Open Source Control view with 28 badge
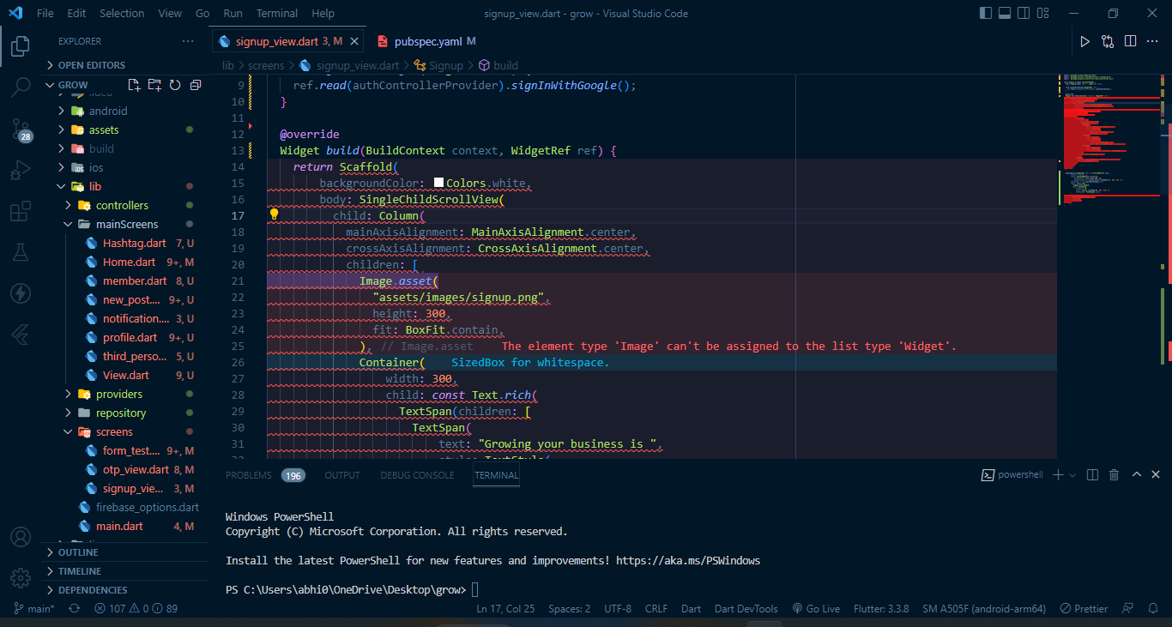 click(x=21, y=130)
